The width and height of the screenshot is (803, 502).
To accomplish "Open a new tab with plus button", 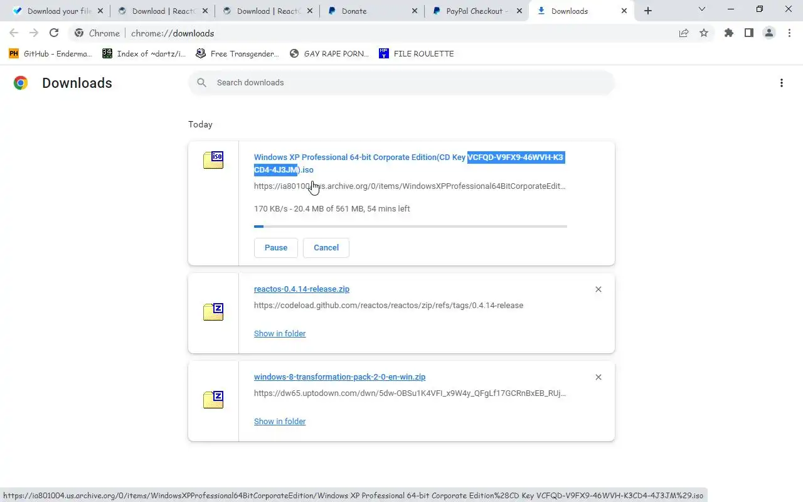I will (648, 11).
